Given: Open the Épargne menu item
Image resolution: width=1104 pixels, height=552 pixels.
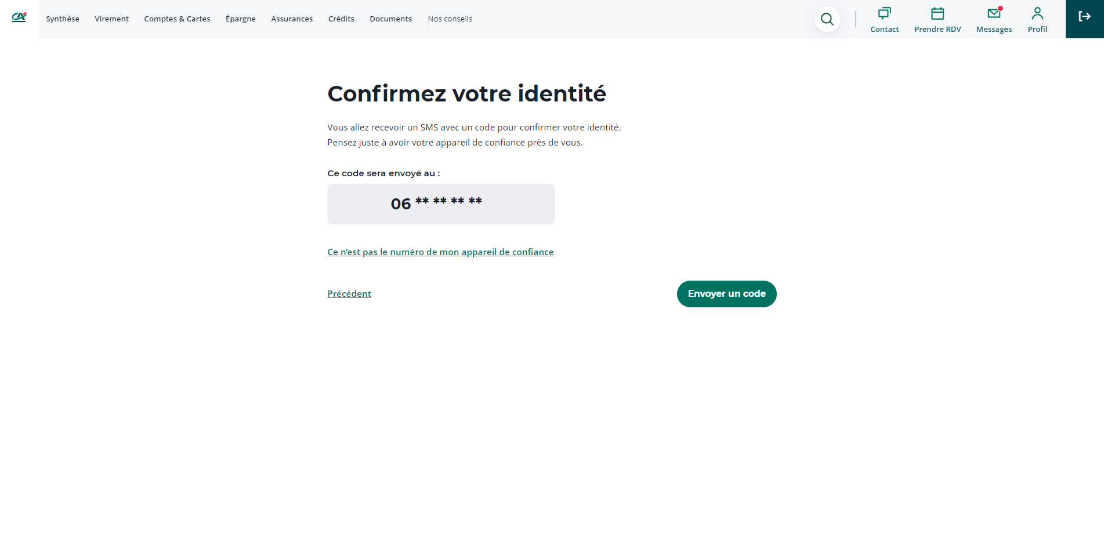Looking at the screenshot, I should [241, 19].
